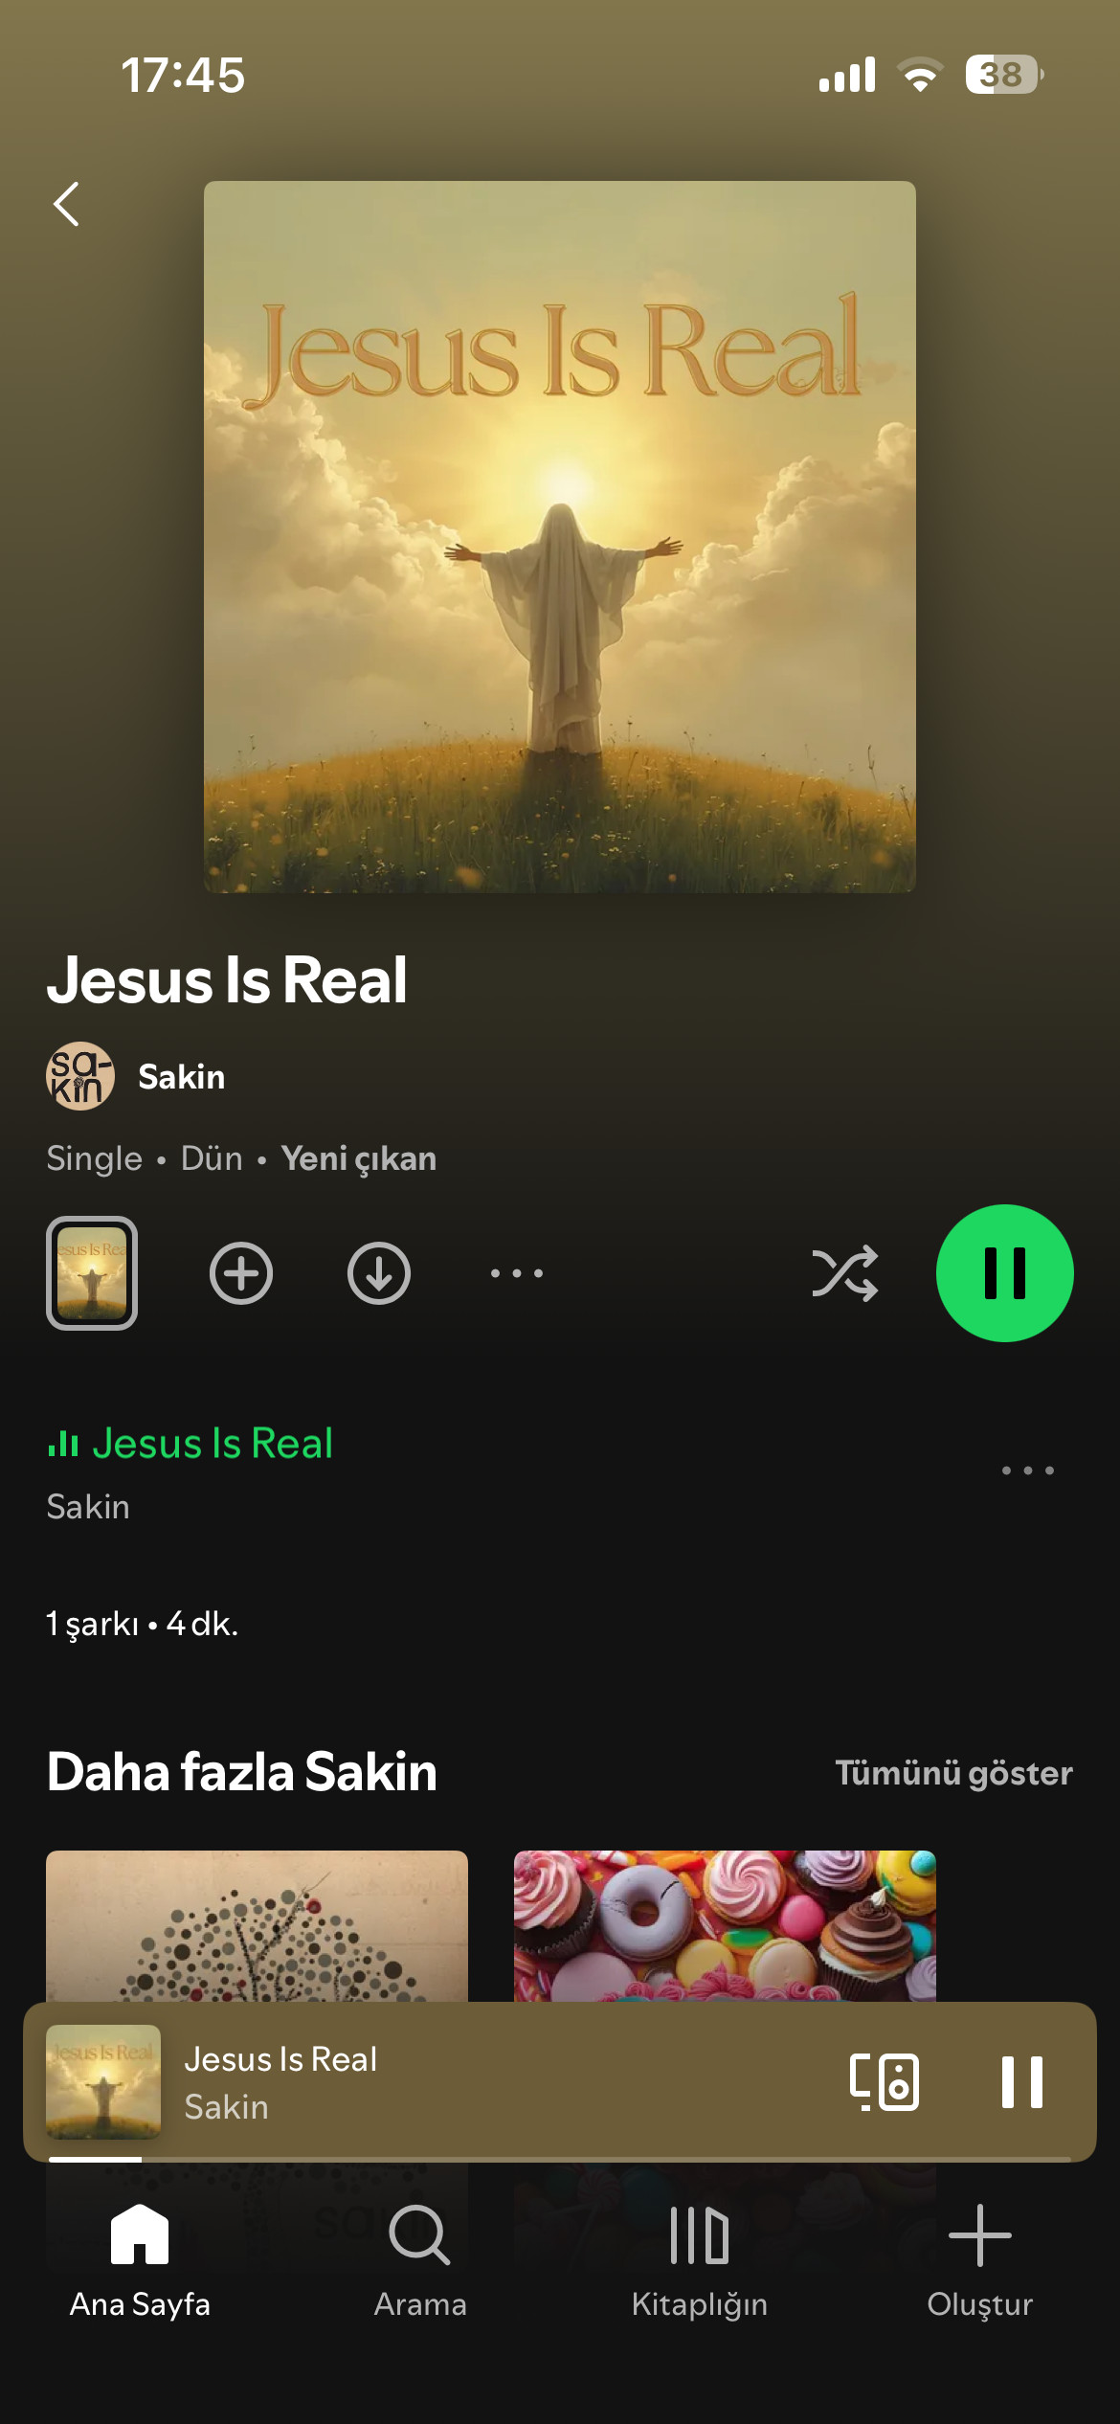Pause playback with the green button
1120x2424 pixels.
[x=1005, y=1273]
